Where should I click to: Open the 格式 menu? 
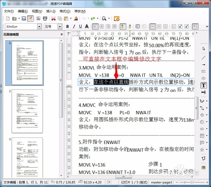[x=65, y=11]
